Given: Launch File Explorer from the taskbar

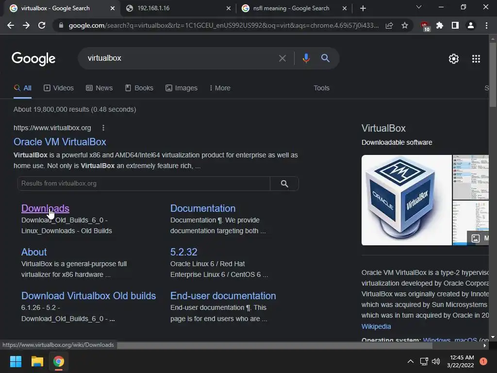Looking at the screenshot, I should point(37,361).
